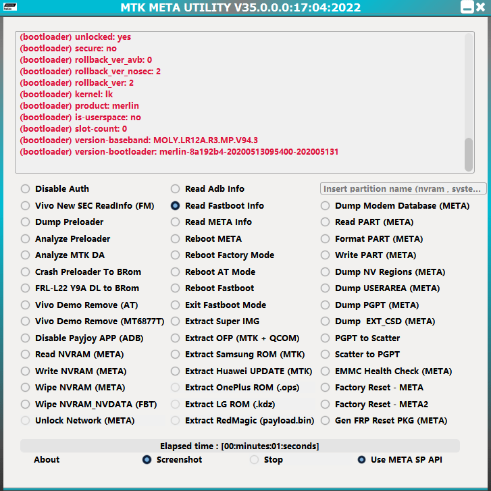Choose Dump Preloader option

(26, 222)
